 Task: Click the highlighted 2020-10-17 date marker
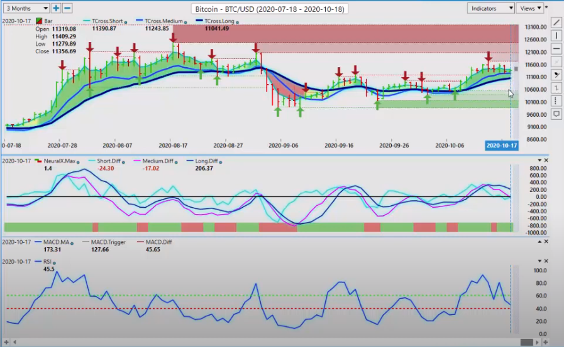[501, 146]
